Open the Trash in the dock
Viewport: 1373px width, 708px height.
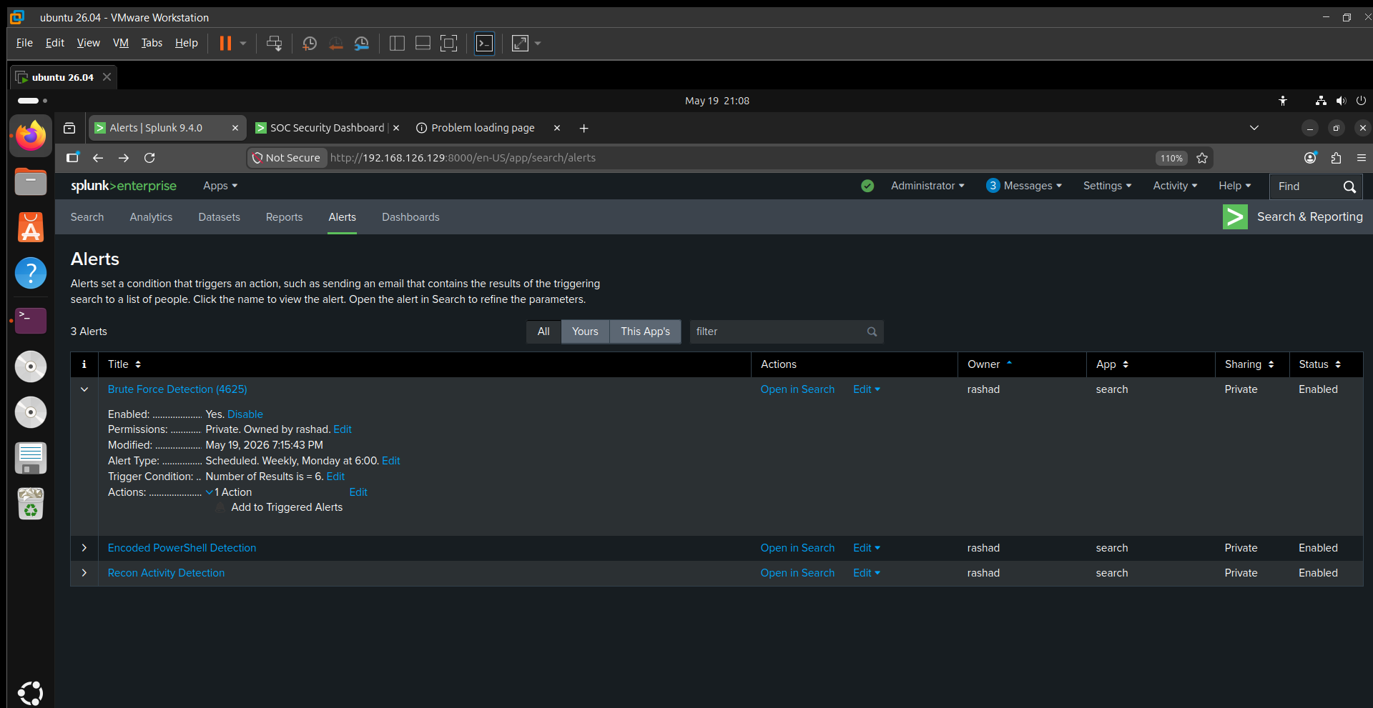click(31, 504)
